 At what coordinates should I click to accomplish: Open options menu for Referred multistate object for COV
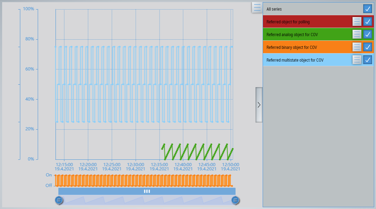pos(357,60)
